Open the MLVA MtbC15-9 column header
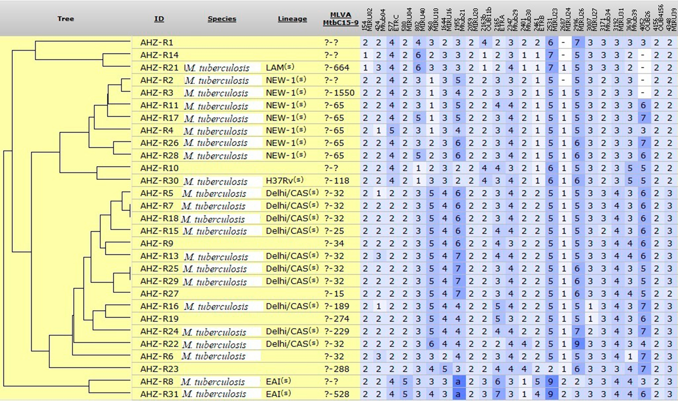The width and height of the screenshot is (678, 401). coord(341,19)
